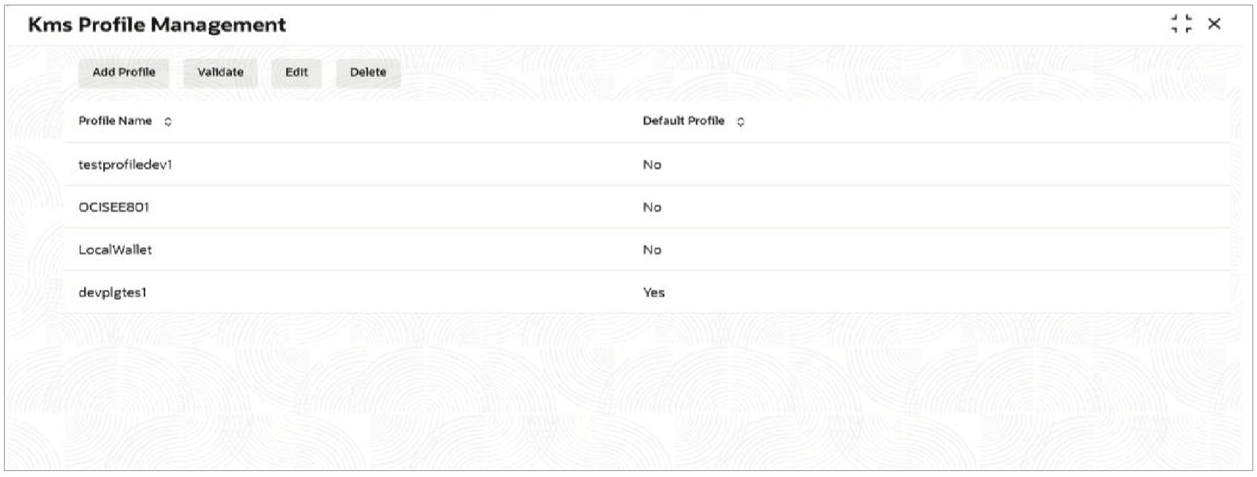Sort by Default Profile arrows icon
The height and width of the screenshot is (477, 1257).
coord(740,122)
